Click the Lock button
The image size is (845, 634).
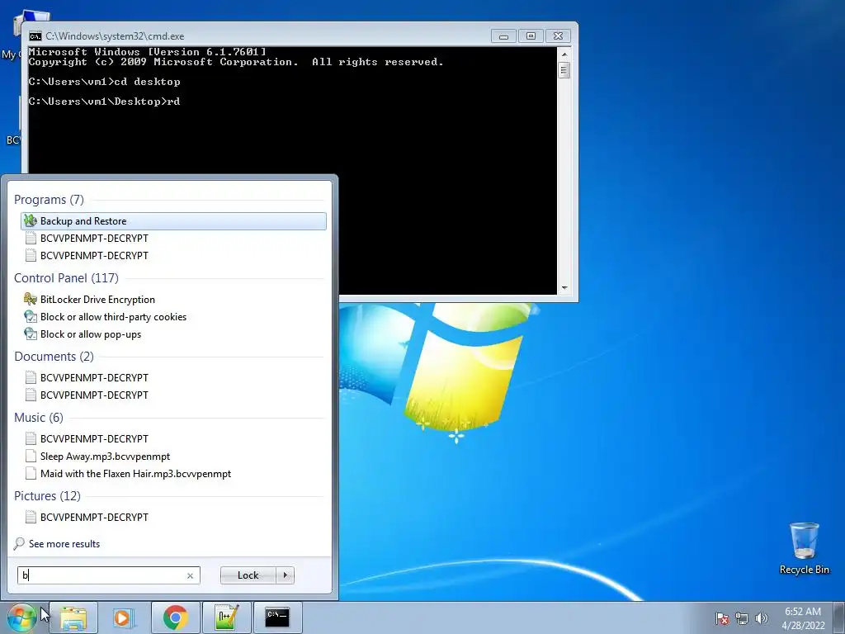coord(248,575)
